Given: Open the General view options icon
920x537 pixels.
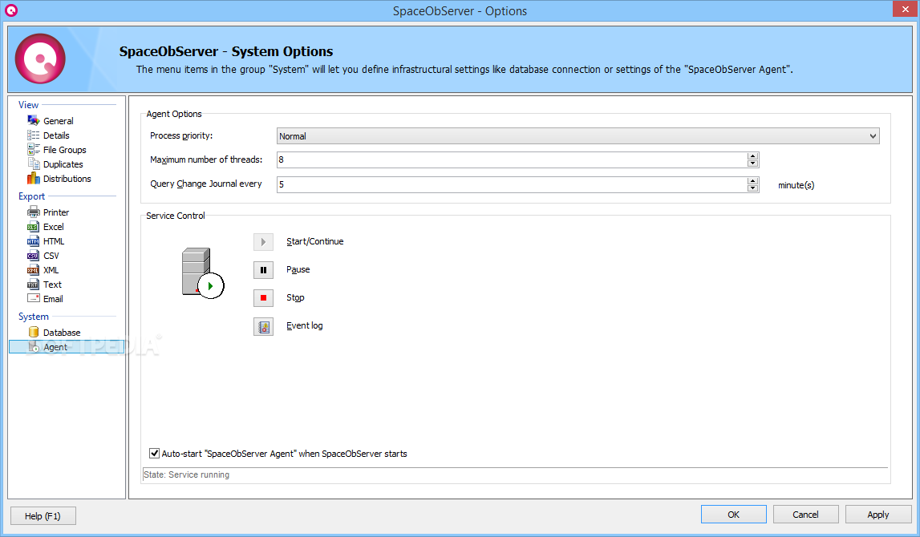Looking at the screenshot, I should click(34, 120).
